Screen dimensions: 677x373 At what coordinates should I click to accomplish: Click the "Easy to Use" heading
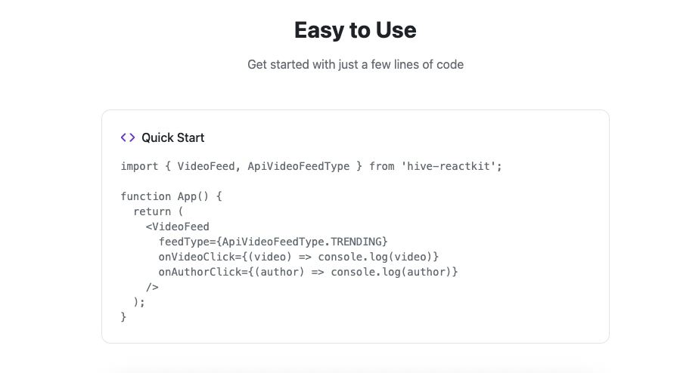click(355, 30)
